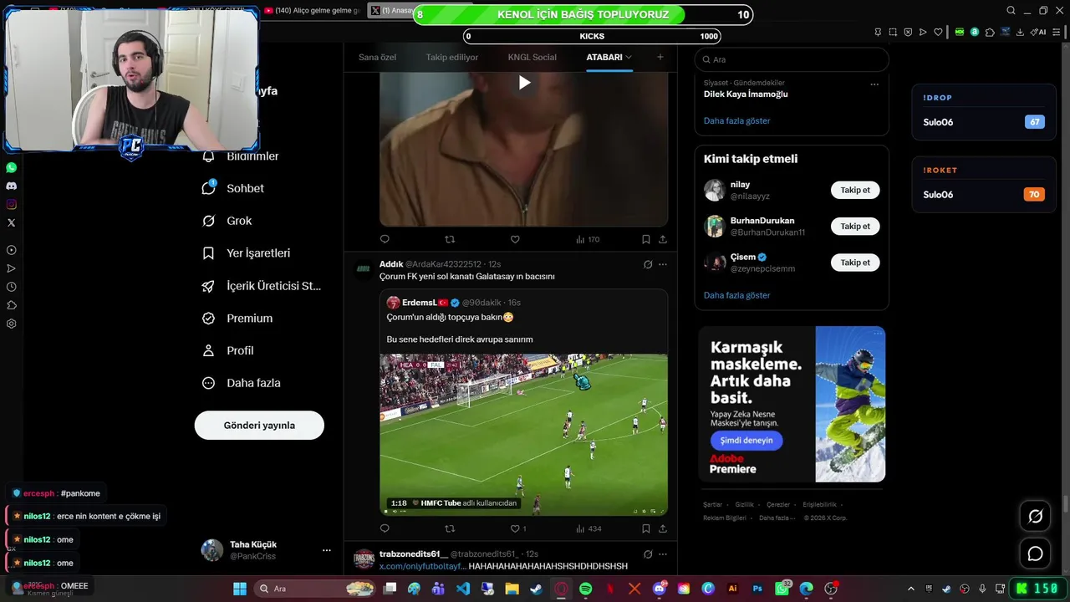Screen dimensions: 1070x602
Task: Open Instagram in the browser sidebar
Action: tap(11, 204)
